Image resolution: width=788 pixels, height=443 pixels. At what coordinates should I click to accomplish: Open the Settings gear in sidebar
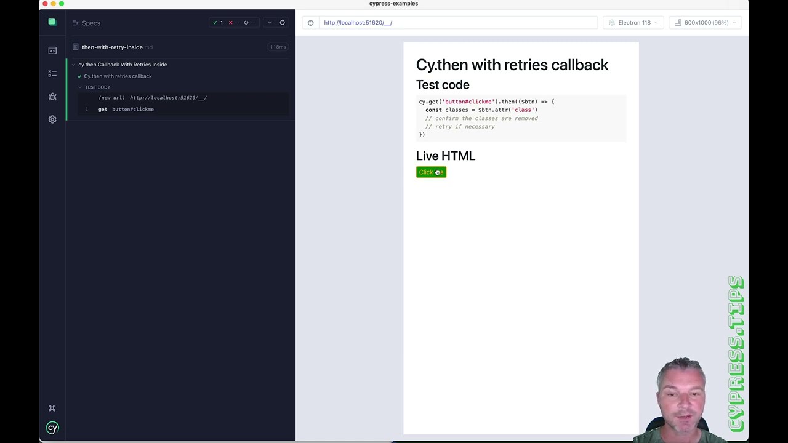click(52, 119)
